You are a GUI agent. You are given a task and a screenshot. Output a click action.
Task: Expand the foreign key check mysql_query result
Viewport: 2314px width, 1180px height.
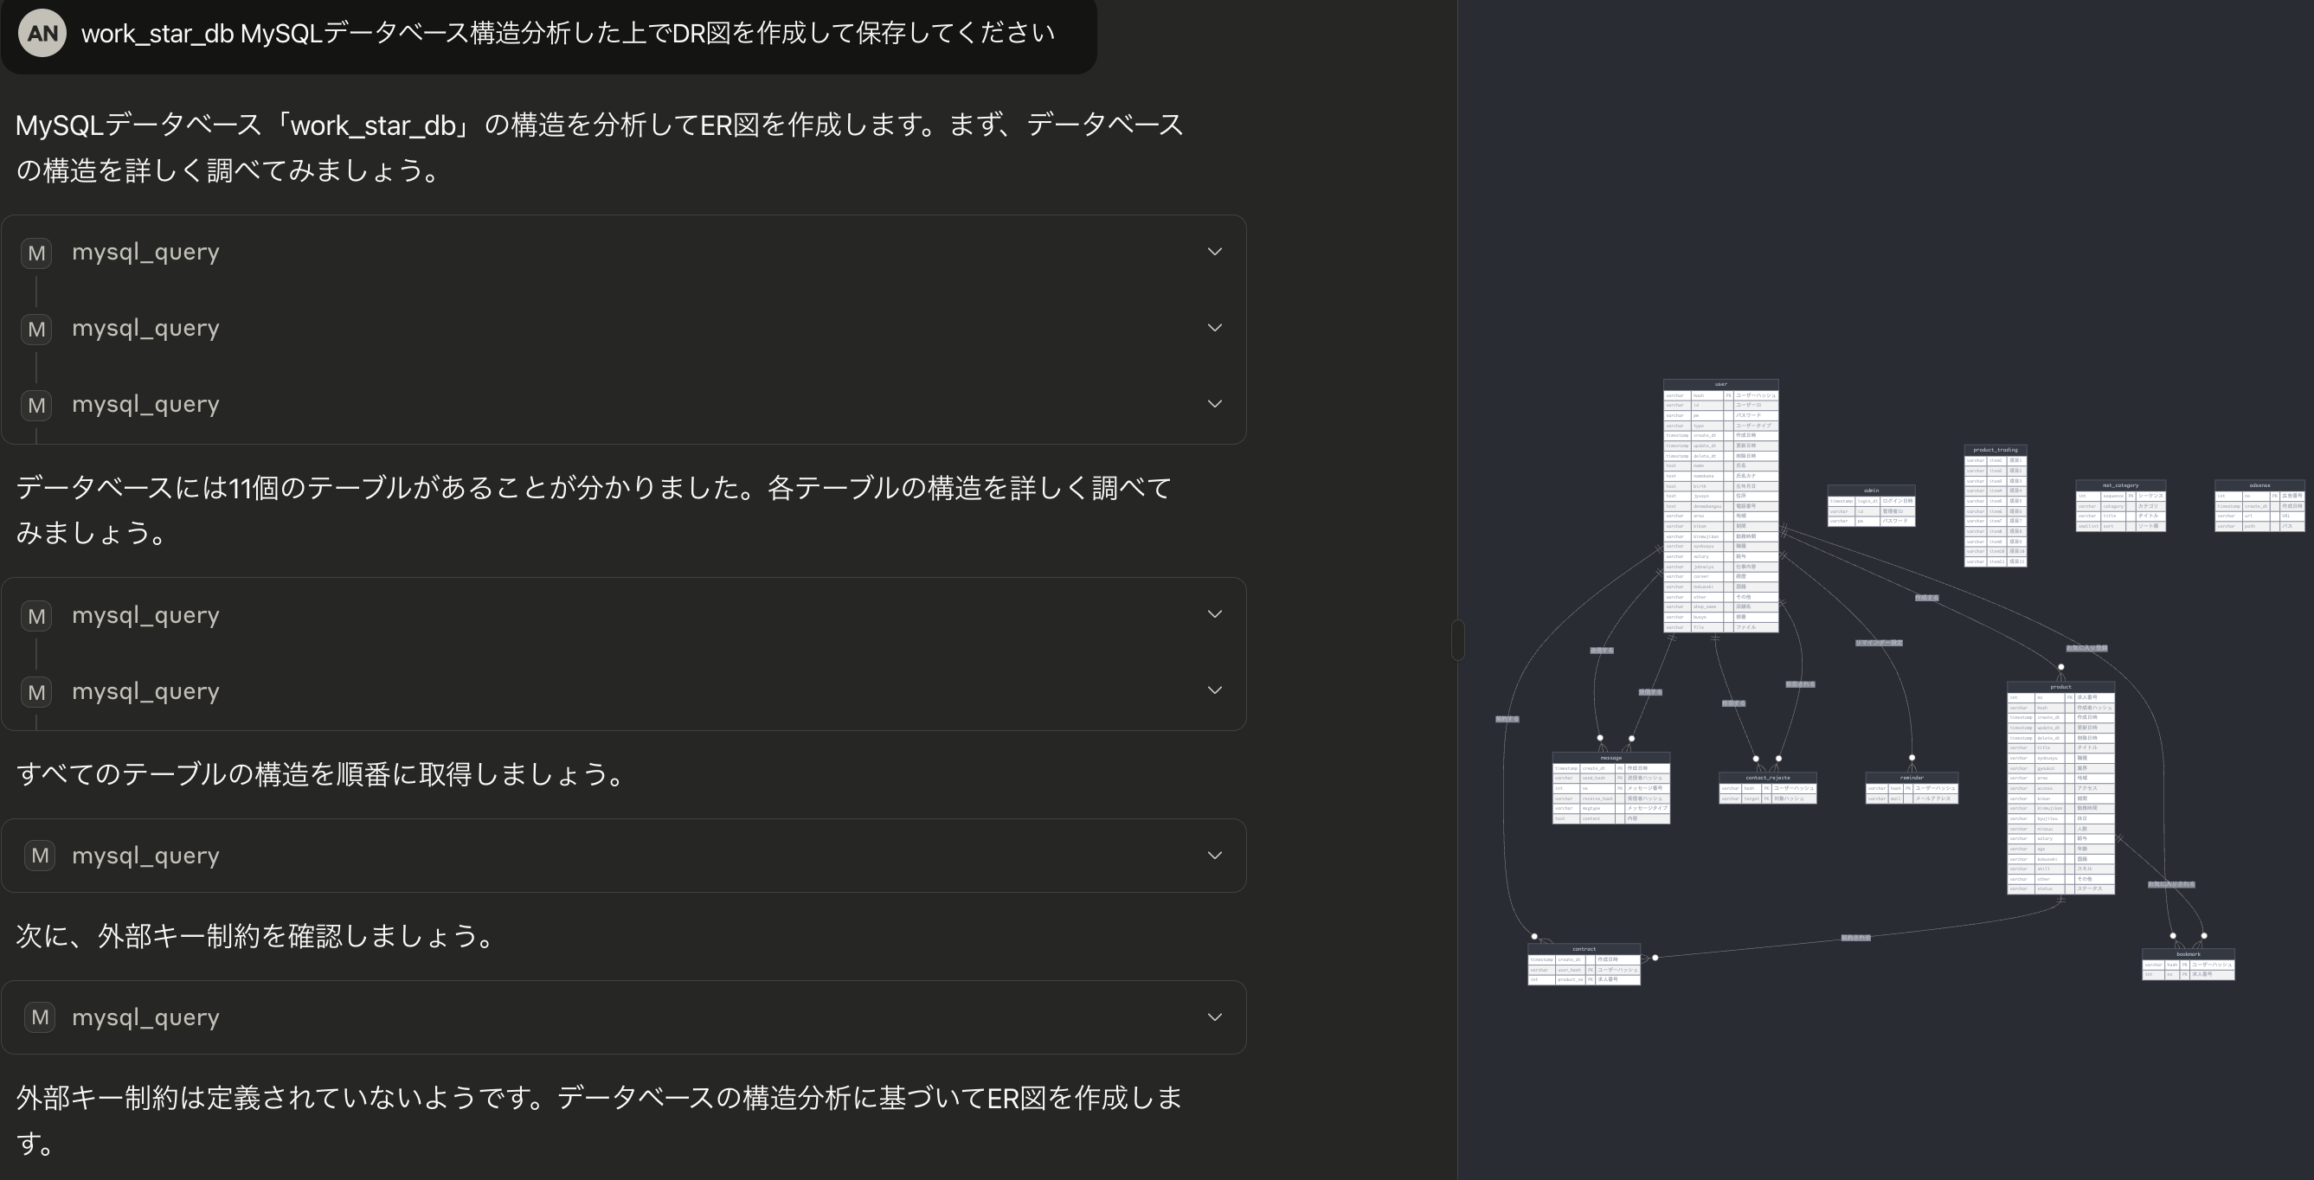point(1213,1016)
